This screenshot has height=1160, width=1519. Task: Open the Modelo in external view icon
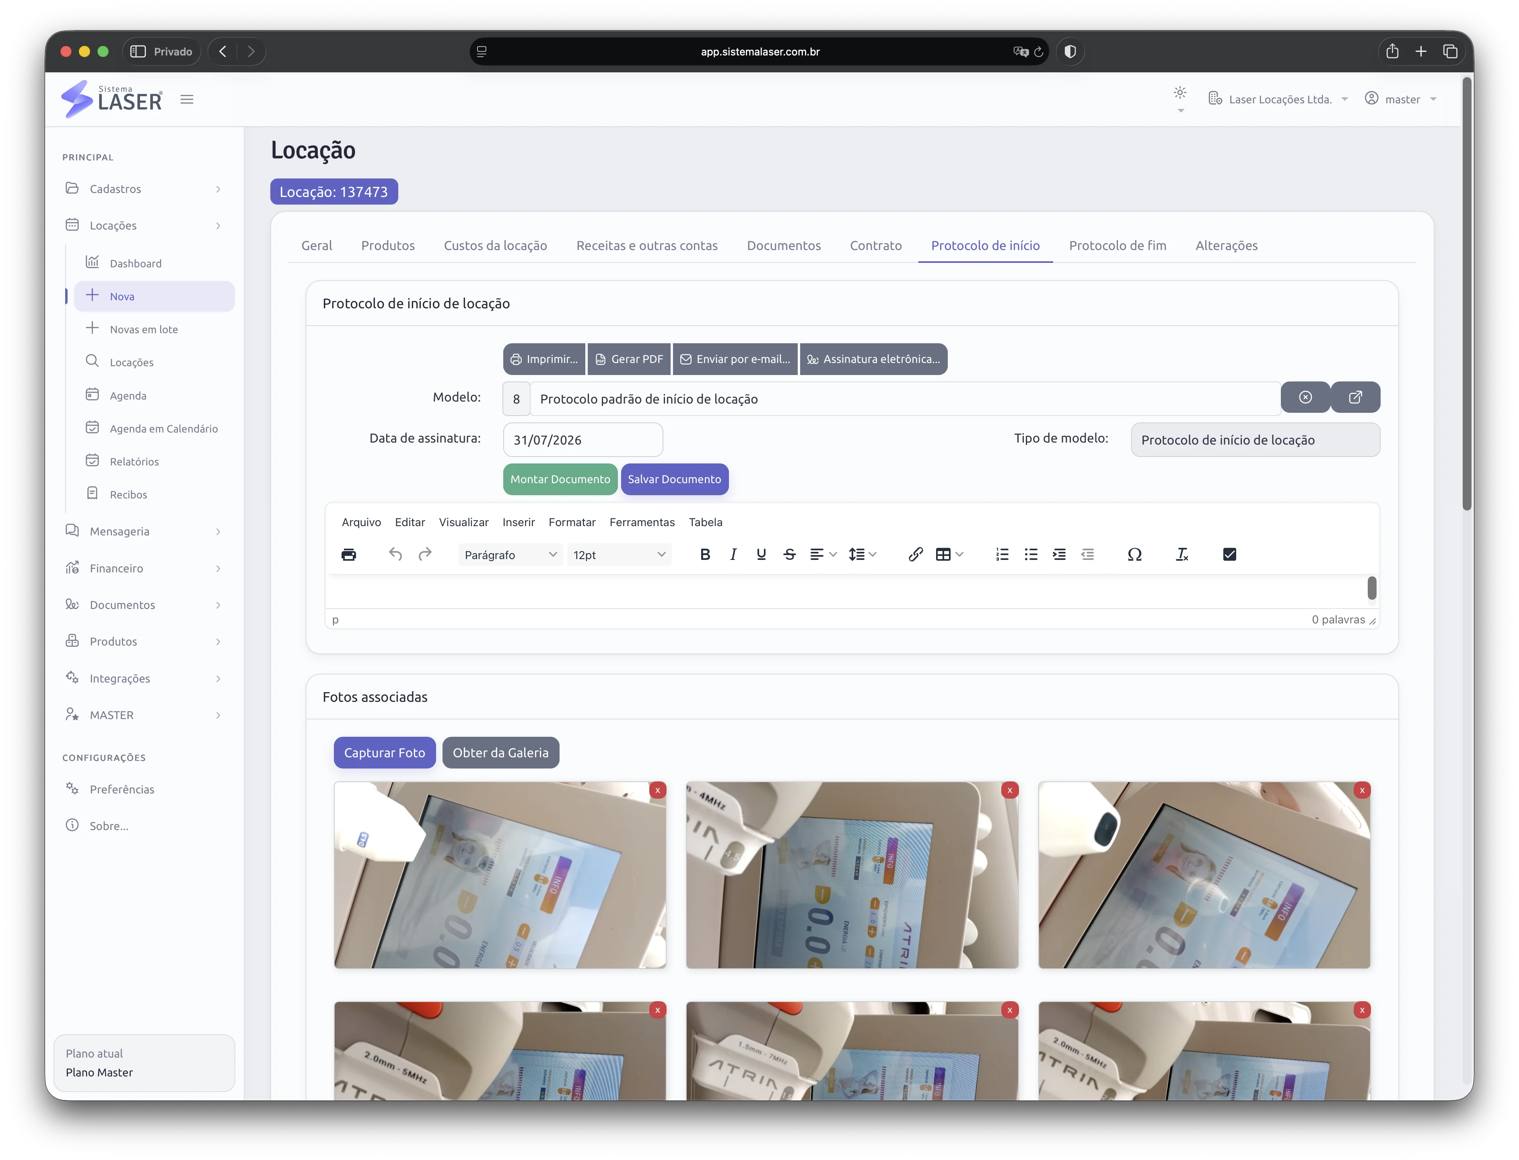click(x=1356, y=398)
